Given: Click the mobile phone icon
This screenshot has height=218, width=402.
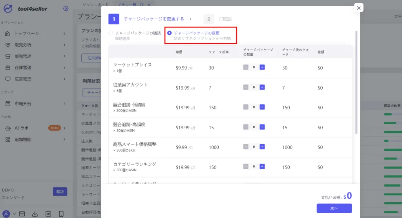Looking at the screenshot, I should (61, 214).
